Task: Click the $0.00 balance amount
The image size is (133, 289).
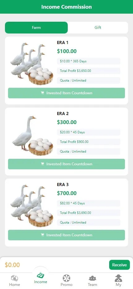Action: [x=12, y=265]
